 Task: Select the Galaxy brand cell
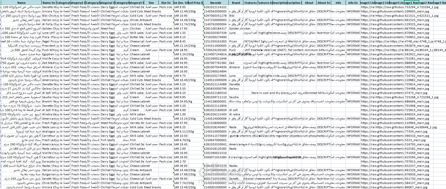click(x=236, y=89)
